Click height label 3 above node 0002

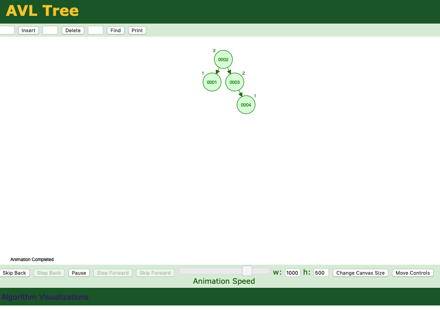pos(214,51)
